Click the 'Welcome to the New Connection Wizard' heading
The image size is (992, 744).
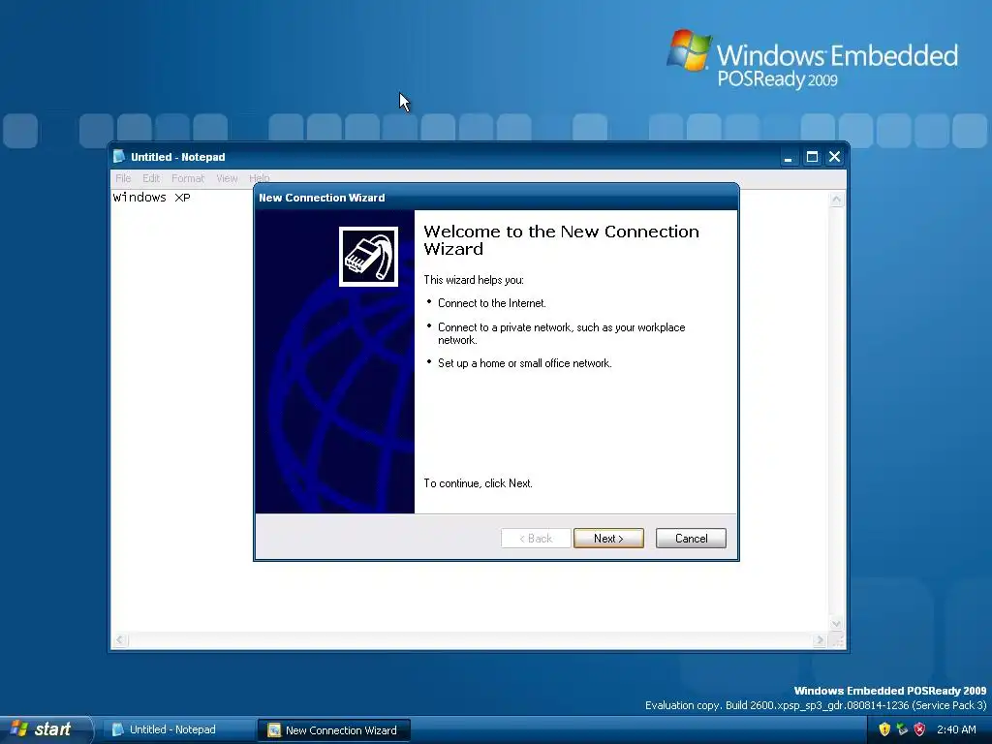[x=561, y=240]
